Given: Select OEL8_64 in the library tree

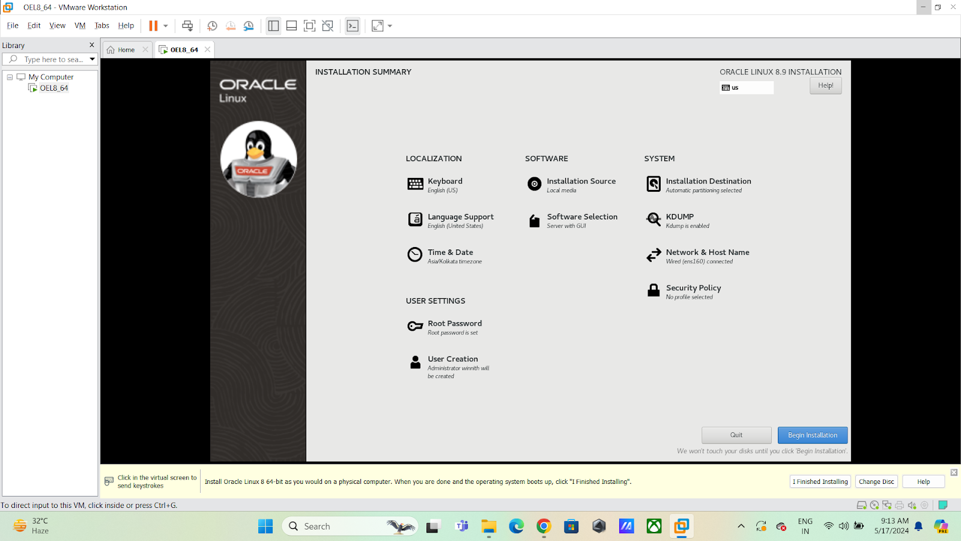Looking at the screenshot, I should click(53, 88).
